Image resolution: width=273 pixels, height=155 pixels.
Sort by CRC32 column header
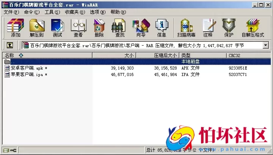[x=249, y=55]
